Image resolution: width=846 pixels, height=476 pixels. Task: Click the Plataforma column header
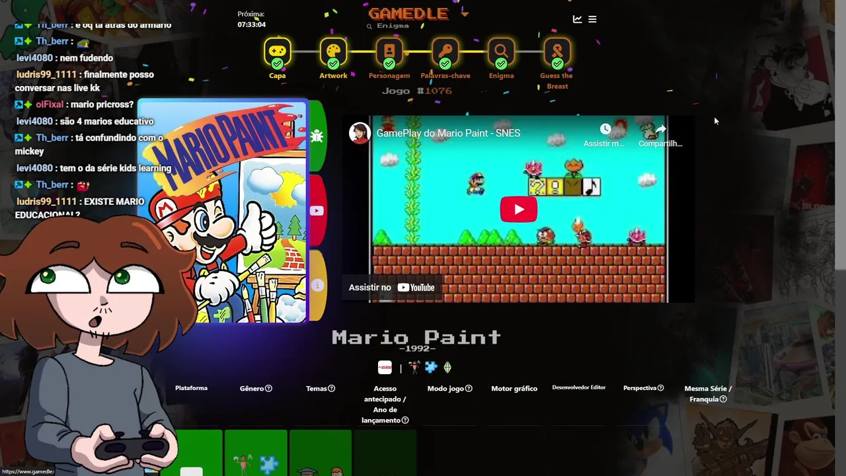tap(191, 388)
